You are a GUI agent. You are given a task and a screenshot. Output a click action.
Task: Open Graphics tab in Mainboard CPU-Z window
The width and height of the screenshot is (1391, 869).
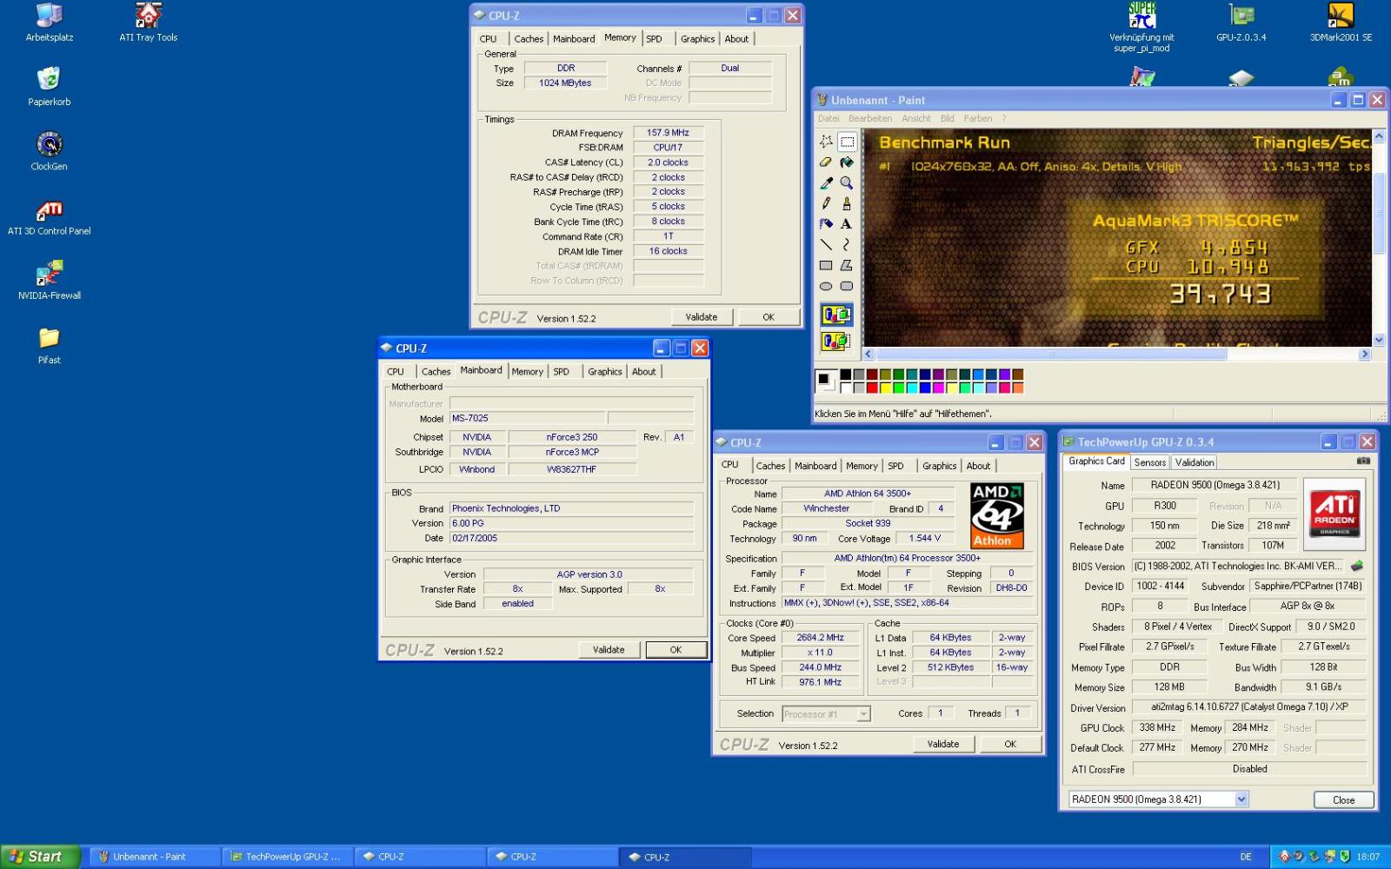(605, 372)
